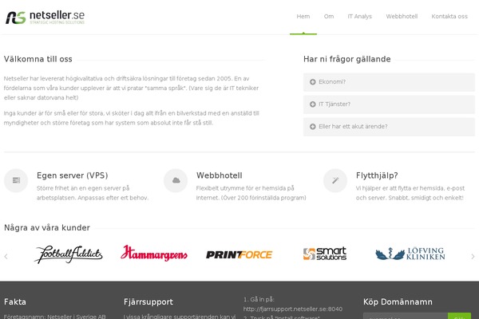Viewport: 479px width, 319px height.
Task: Go to the Om page
Action: (x=329, y=17)
